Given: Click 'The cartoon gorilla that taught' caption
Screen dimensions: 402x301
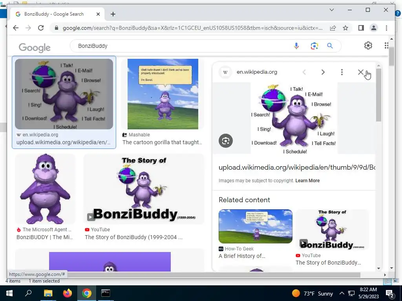Looking at the screenshot, I should coord(162,142).
